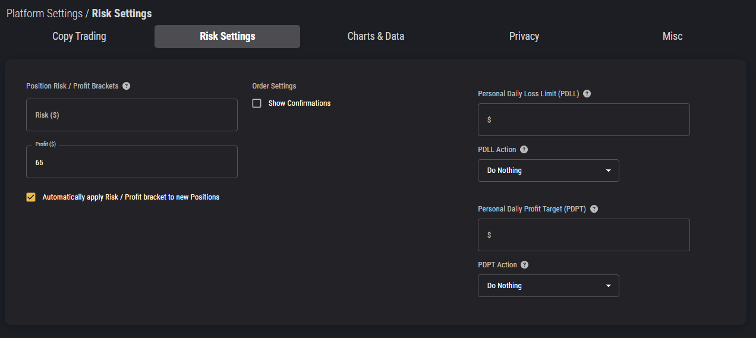Screen dimensions: 756x338
Task: Click Platform Settings in the breadcrumb
Action: (45, 13)
